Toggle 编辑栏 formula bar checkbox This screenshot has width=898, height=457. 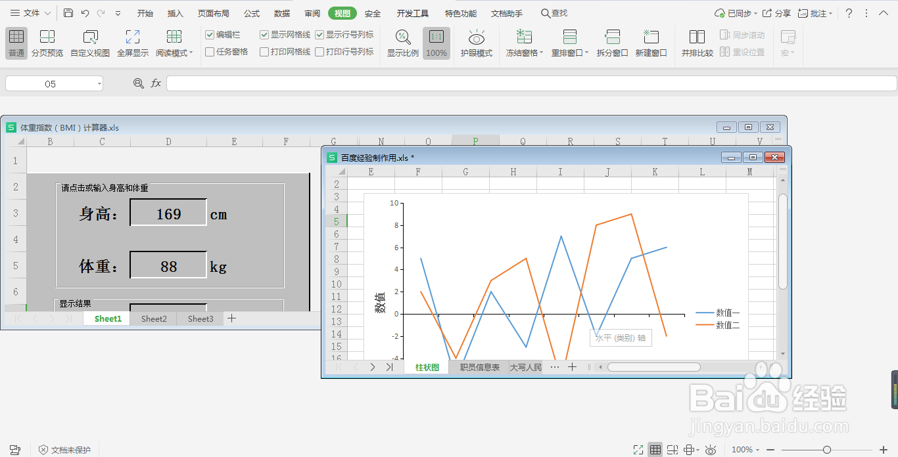210,35
